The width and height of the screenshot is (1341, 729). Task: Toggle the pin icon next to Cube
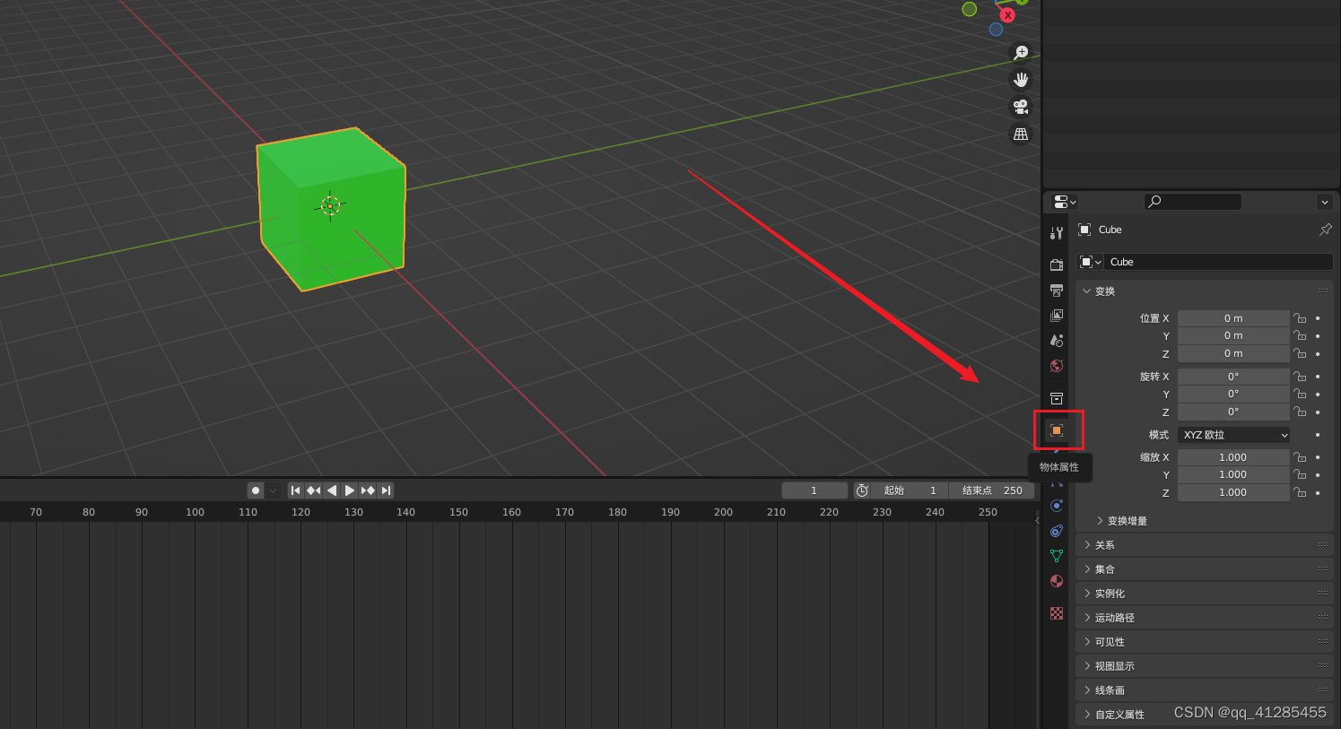1325,230
